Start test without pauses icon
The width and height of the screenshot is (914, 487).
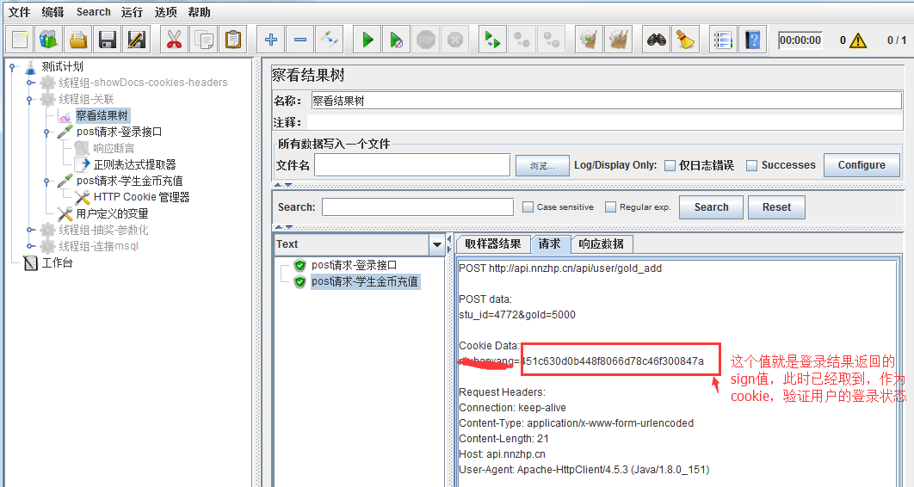(x=397, y=40)
